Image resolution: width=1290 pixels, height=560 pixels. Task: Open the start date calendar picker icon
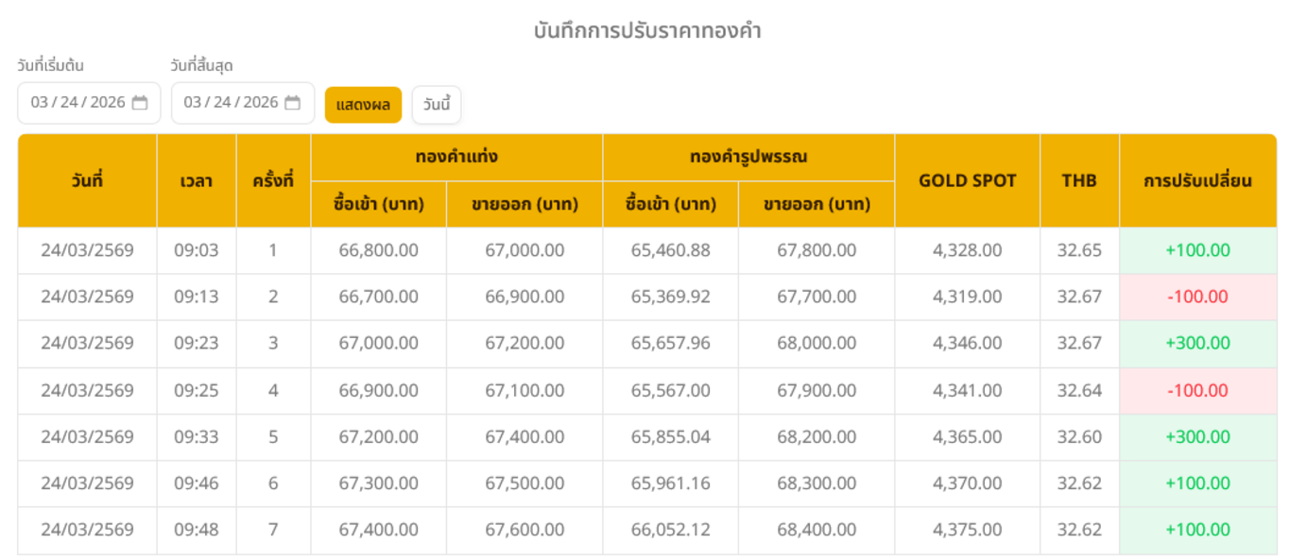(x=140, y=103)
